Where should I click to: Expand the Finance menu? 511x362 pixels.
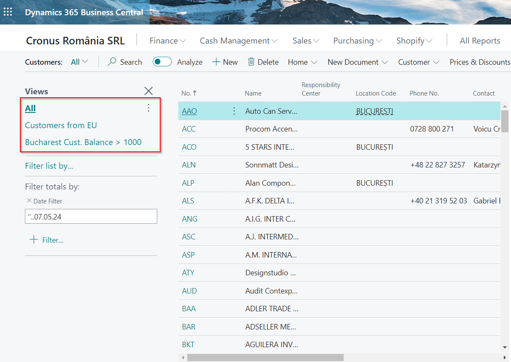click(x=168, y=41)
